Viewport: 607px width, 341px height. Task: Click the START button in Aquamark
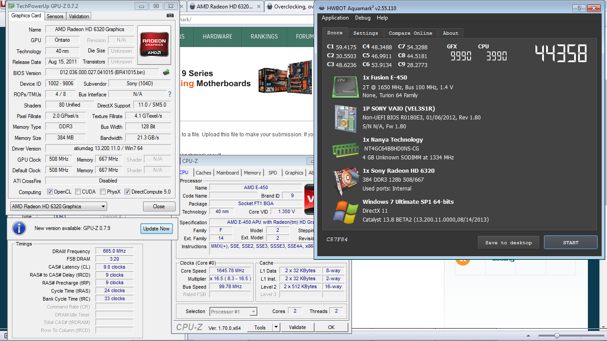[x=571, y=242]
